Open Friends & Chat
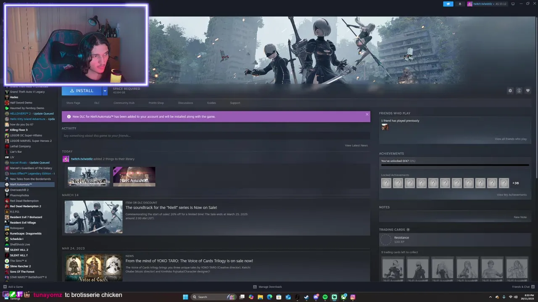538x302 pixels. 523,287
